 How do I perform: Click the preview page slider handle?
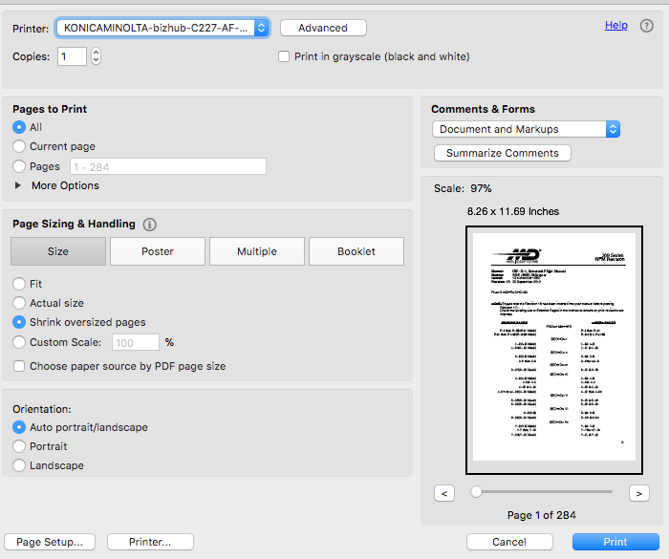476,492
